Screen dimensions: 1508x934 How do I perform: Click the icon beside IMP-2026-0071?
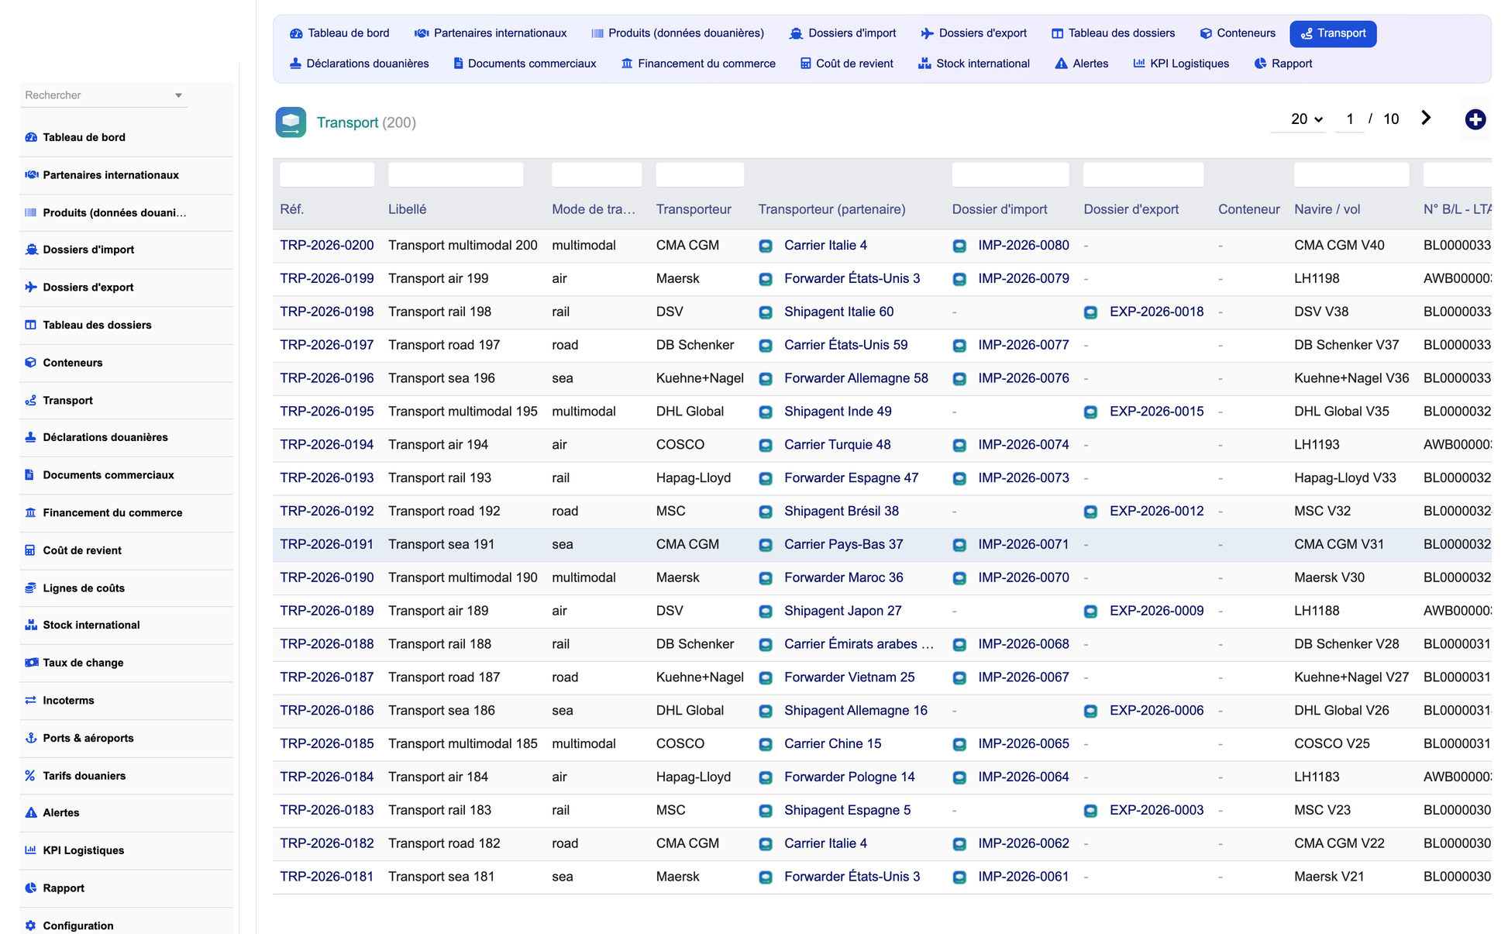click(x=959, y=545)
